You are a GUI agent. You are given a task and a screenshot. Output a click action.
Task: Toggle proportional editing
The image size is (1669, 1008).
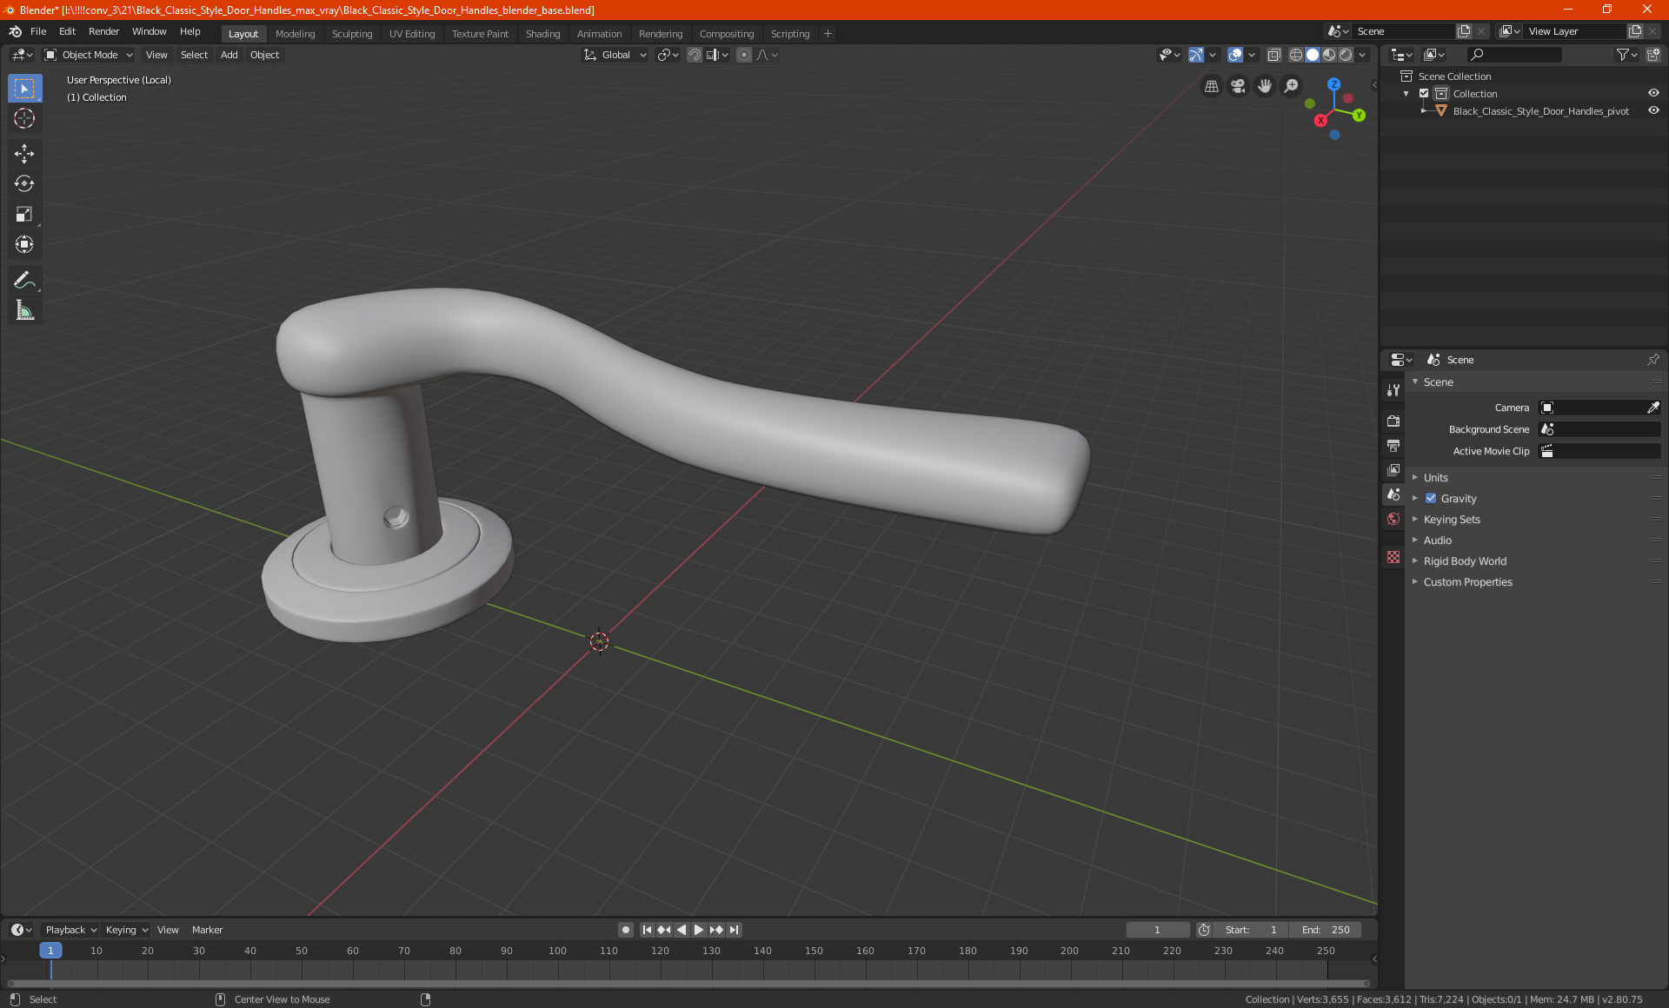coord(744,55)
